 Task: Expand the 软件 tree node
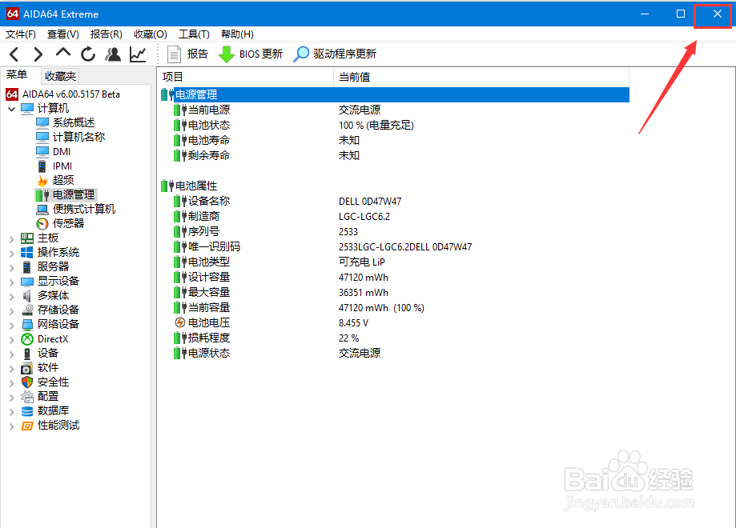tap(12, 369)
